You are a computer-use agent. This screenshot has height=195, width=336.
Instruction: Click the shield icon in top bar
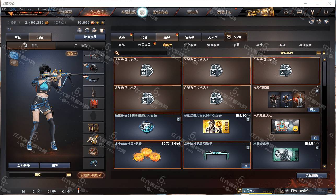286,12
